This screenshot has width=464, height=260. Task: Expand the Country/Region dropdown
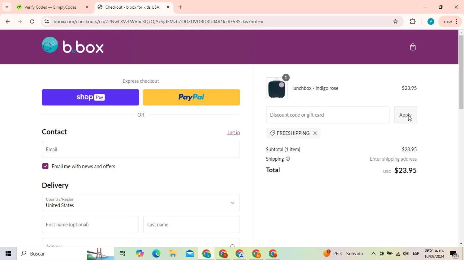point(141,203)
